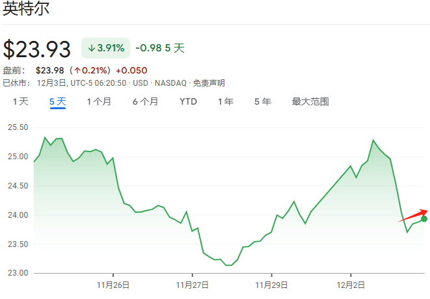
Task: Open the 6个月 chart range
Action: click(145, 101)
